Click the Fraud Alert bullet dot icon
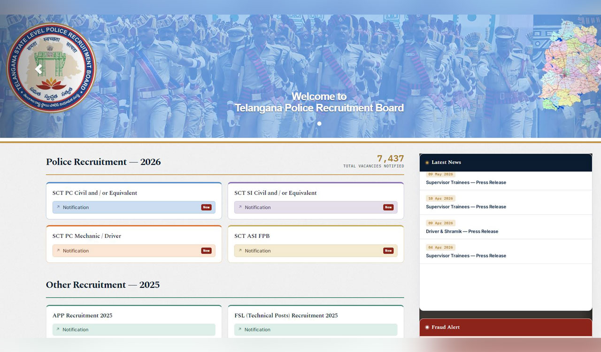Viewport: 601px width, 352px height. 427,328
